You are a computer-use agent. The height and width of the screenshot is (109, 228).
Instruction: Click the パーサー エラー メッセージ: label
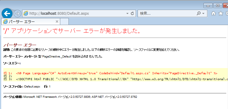pyautogui.click(x=20, y=57)
